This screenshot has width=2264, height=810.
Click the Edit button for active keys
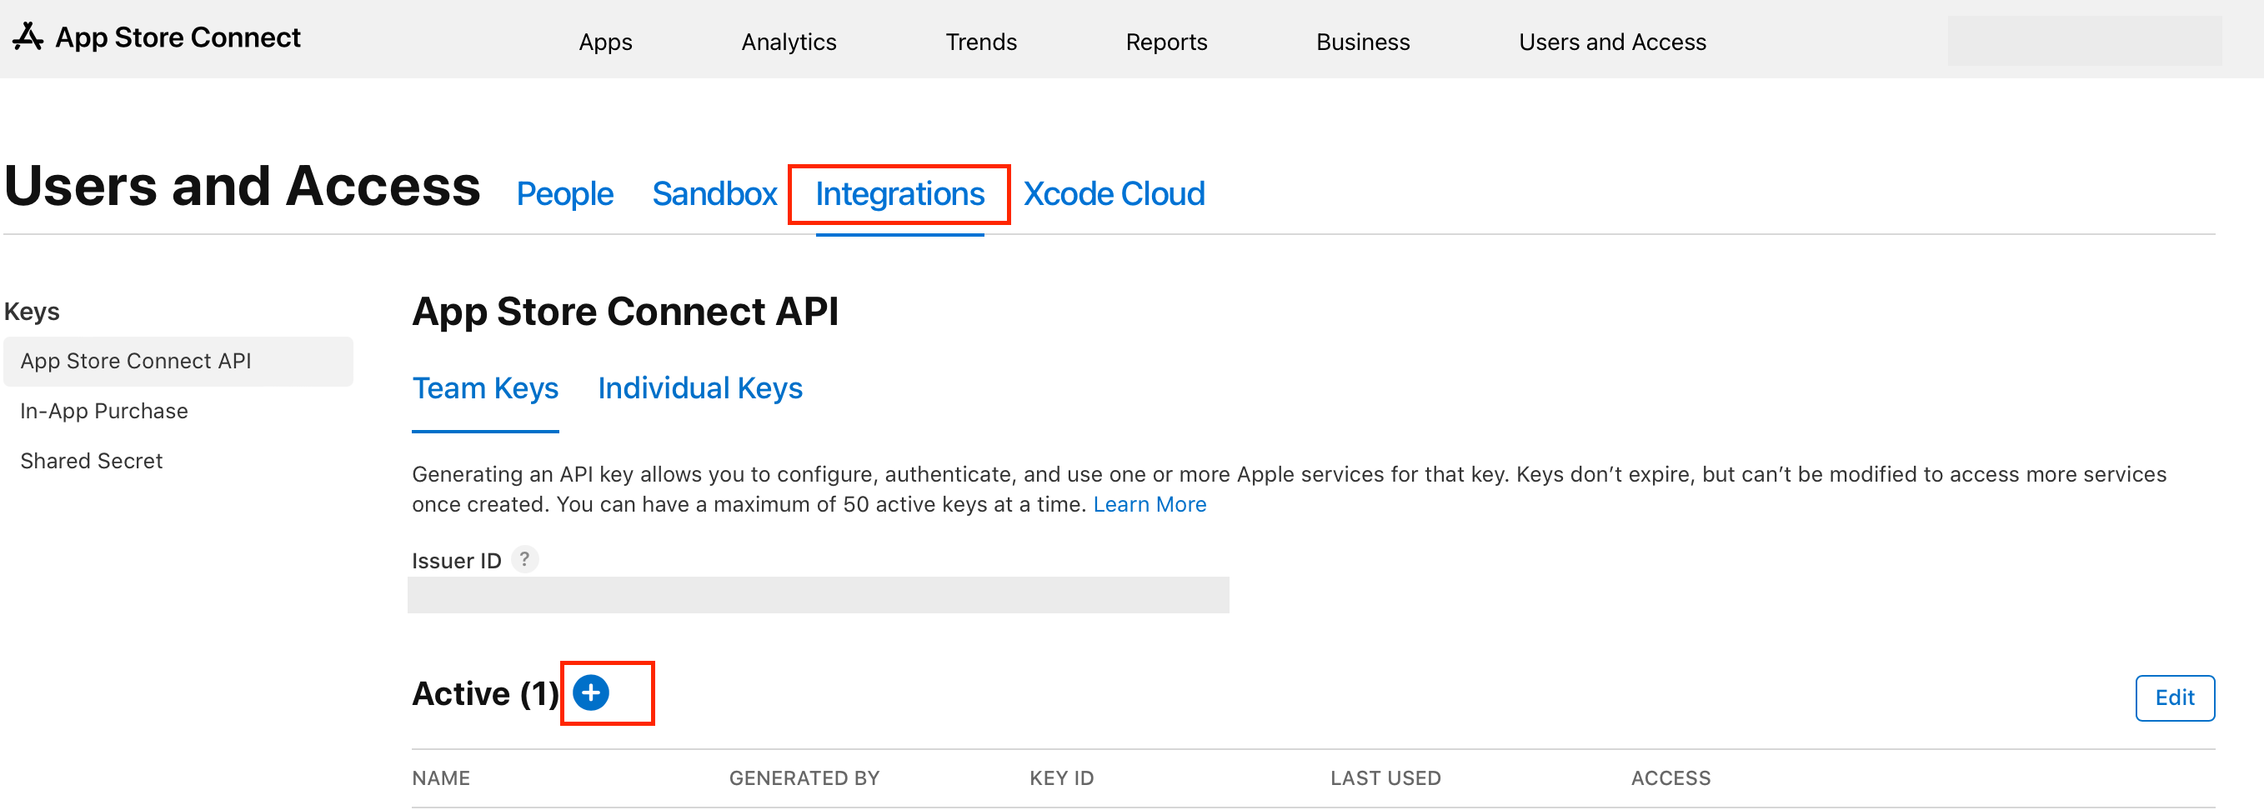pos(2174,697)
